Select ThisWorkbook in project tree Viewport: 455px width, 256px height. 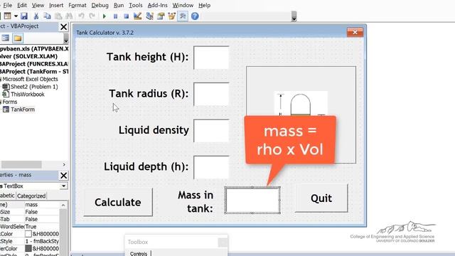tap(27, 95)
